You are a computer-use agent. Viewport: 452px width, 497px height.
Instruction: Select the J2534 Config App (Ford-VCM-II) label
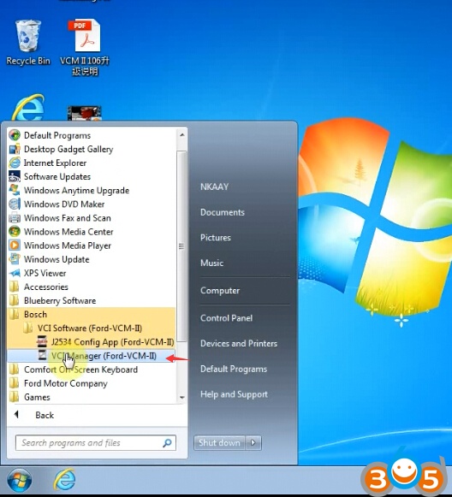coord(113,342)
